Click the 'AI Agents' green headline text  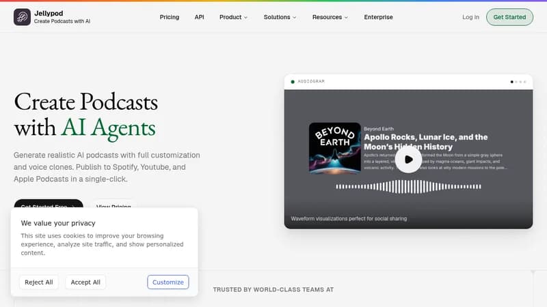pyautogui.click(x=109, y=128)
